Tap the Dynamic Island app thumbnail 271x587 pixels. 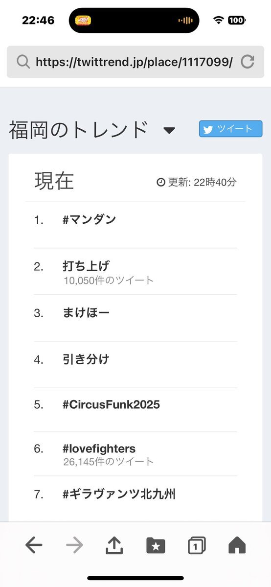point(84,20)
